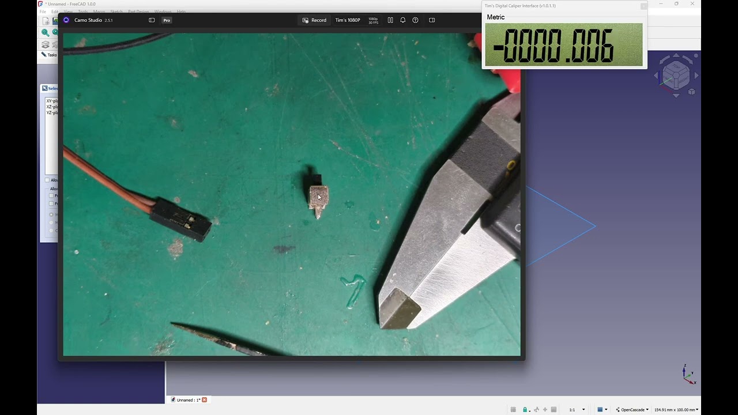Click the caliper reading display -0000.006
The image size is (738, 415).
click(x=563, y=45)
